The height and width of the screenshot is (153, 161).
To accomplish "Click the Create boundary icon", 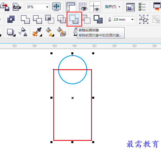I will [x=98, y=19].
